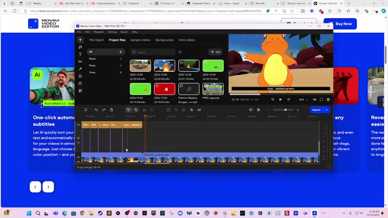Step back one frame in preview

273,99
